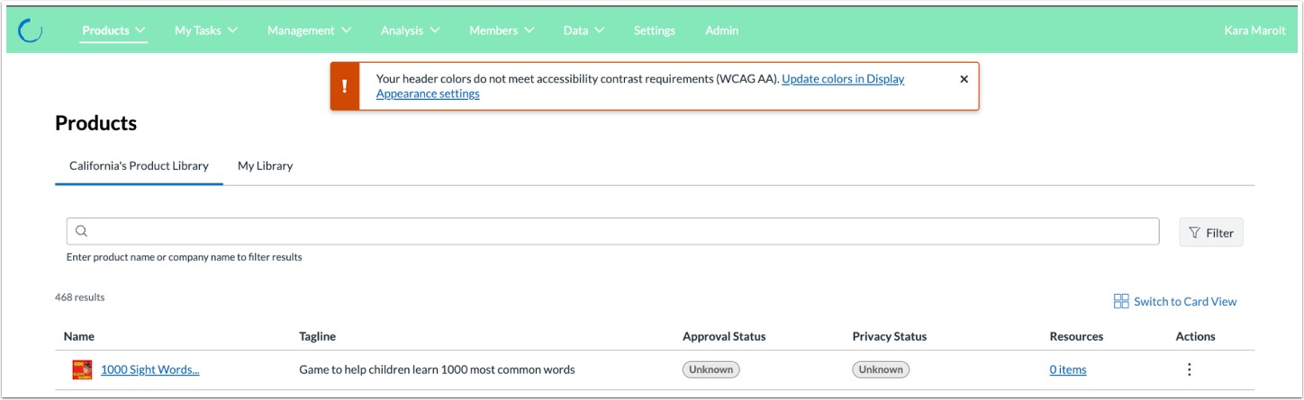Click the circular app logo in header
The image size is (1304, 400).
[x=31, y=31]
